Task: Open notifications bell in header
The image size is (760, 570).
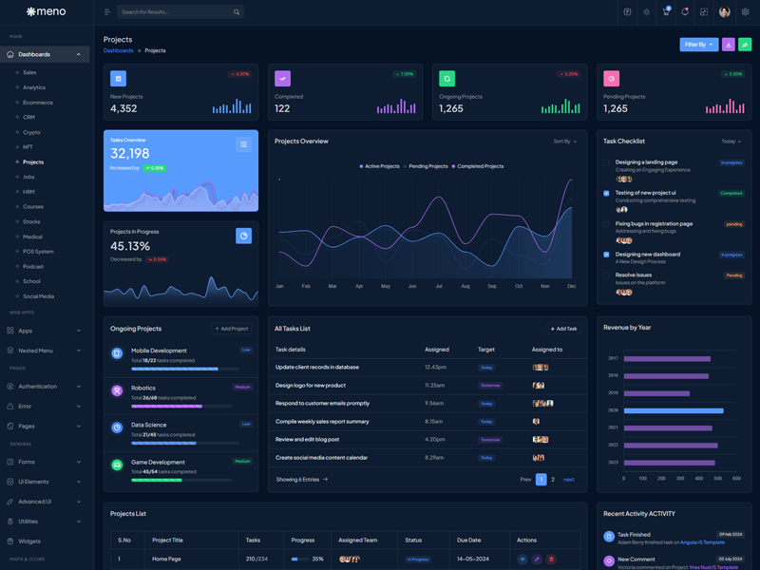Action: click(x=685, y=12)
